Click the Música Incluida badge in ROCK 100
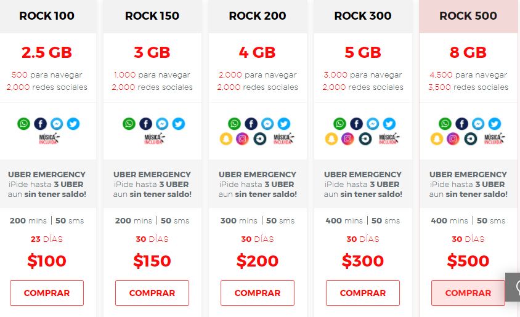Screen dimensions: 520x317 48,139
